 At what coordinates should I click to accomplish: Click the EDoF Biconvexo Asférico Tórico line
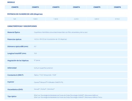click(68, 97)
